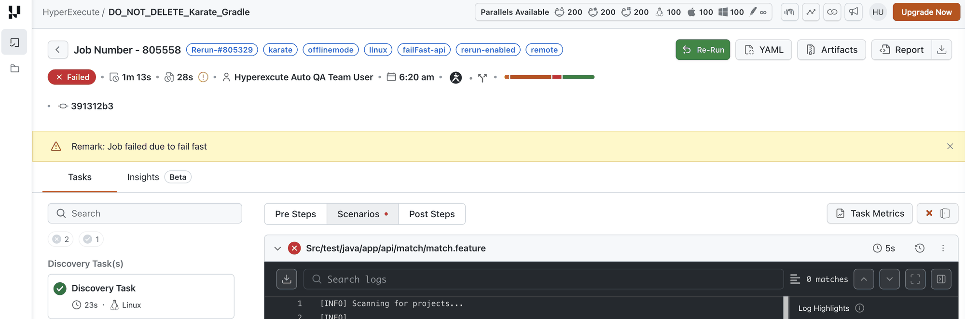The height and width of the screenshot is (319, 965).
Task: Toggle the log side panel icon
Action: pyautogui.click(x=941, y=279)
